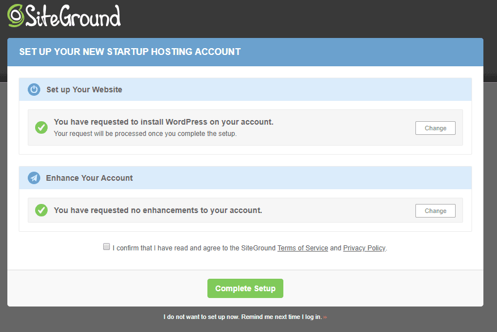Open the Terms of Service link

(x=303, y=248)
